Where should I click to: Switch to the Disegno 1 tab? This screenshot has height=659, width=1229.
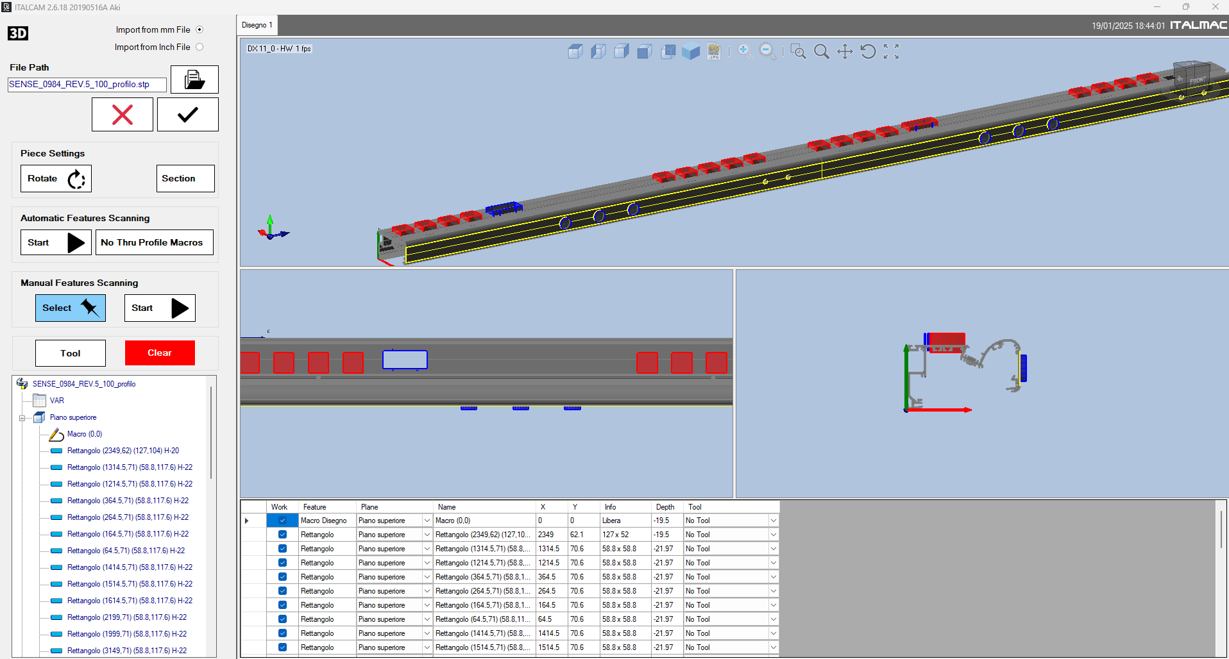[x=257, y=25]
